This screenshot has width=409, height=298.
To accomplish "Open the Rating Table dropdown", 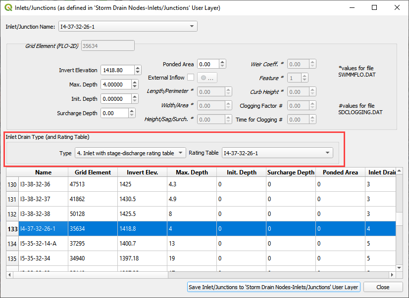I will coord(277,153).
